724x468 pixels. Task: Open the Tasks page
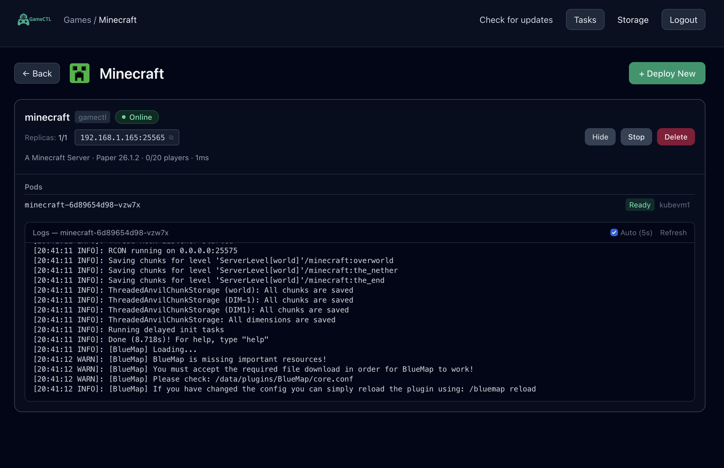(585, 20)
